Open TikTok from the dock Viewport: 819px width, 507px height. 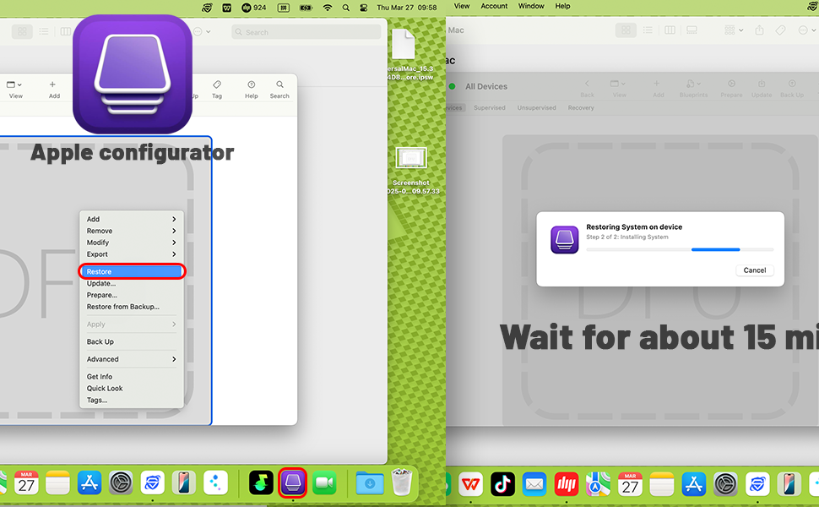click(502, 485)
